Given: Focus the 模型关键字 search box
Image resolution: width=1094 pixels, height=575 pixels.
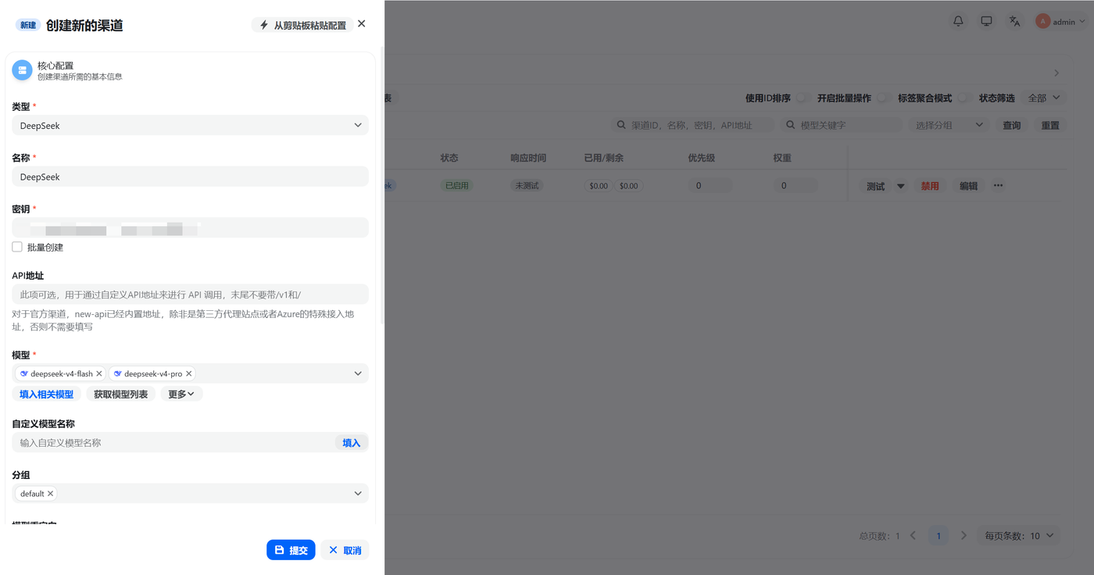Looking at the screenshot, I should click(841, 125).
